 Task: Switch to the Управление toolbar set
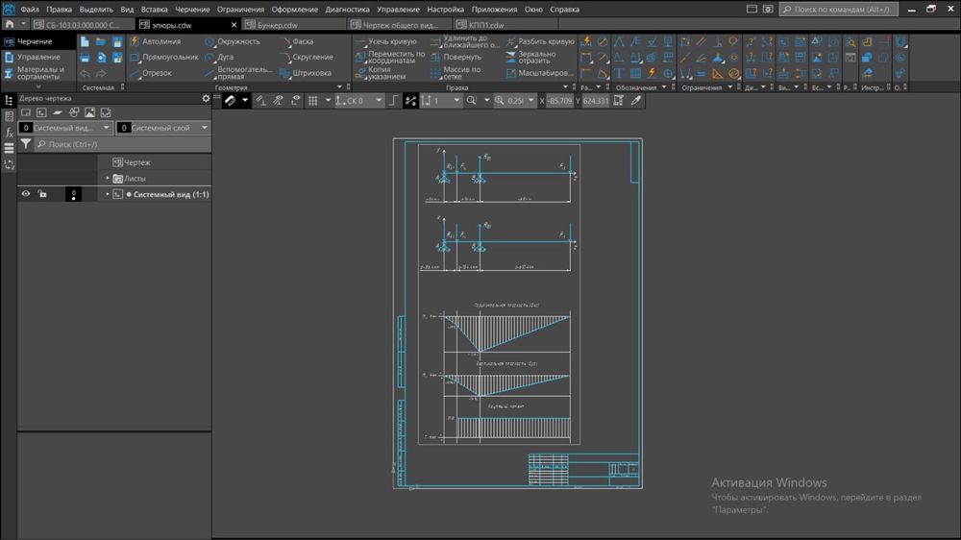point(37,58)
